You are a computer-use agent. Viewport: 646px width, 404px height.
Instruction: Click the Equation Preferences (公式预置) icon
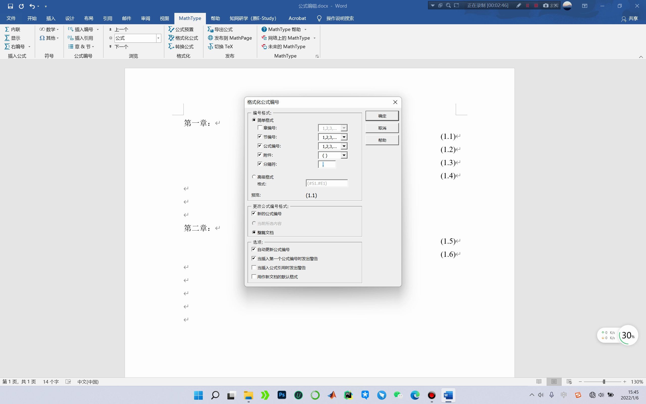click(x=171, y=29)
